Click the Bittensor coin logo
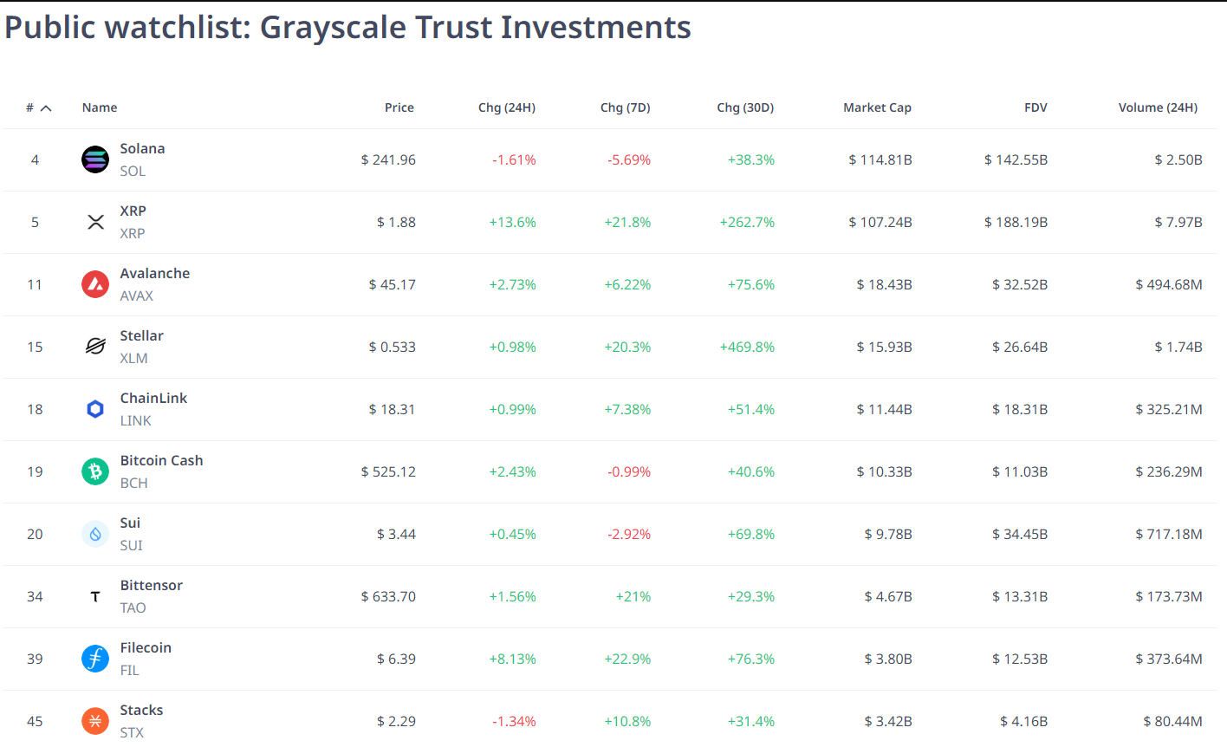The height and width of the screenshot is (747, 1227). click(94, 596)
